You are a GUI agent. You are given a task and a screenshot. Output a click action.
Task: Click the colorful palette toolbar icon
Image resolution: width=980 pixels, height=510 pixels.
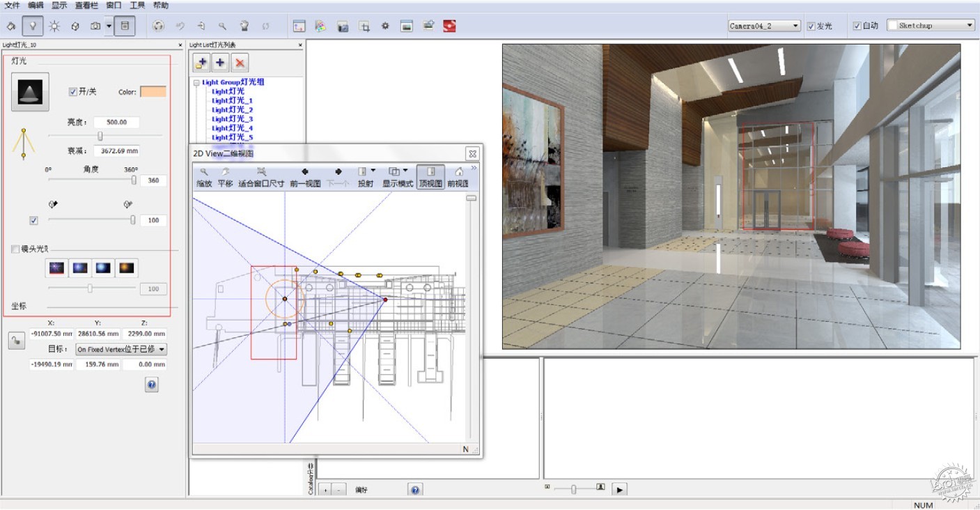click(320, 26)
